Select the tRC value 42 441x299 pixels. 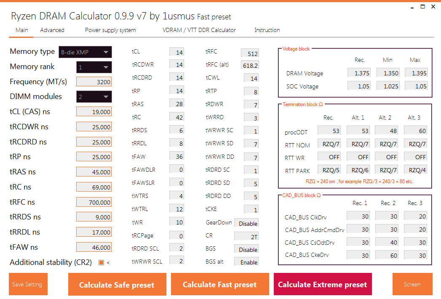(x=176, y=117)
